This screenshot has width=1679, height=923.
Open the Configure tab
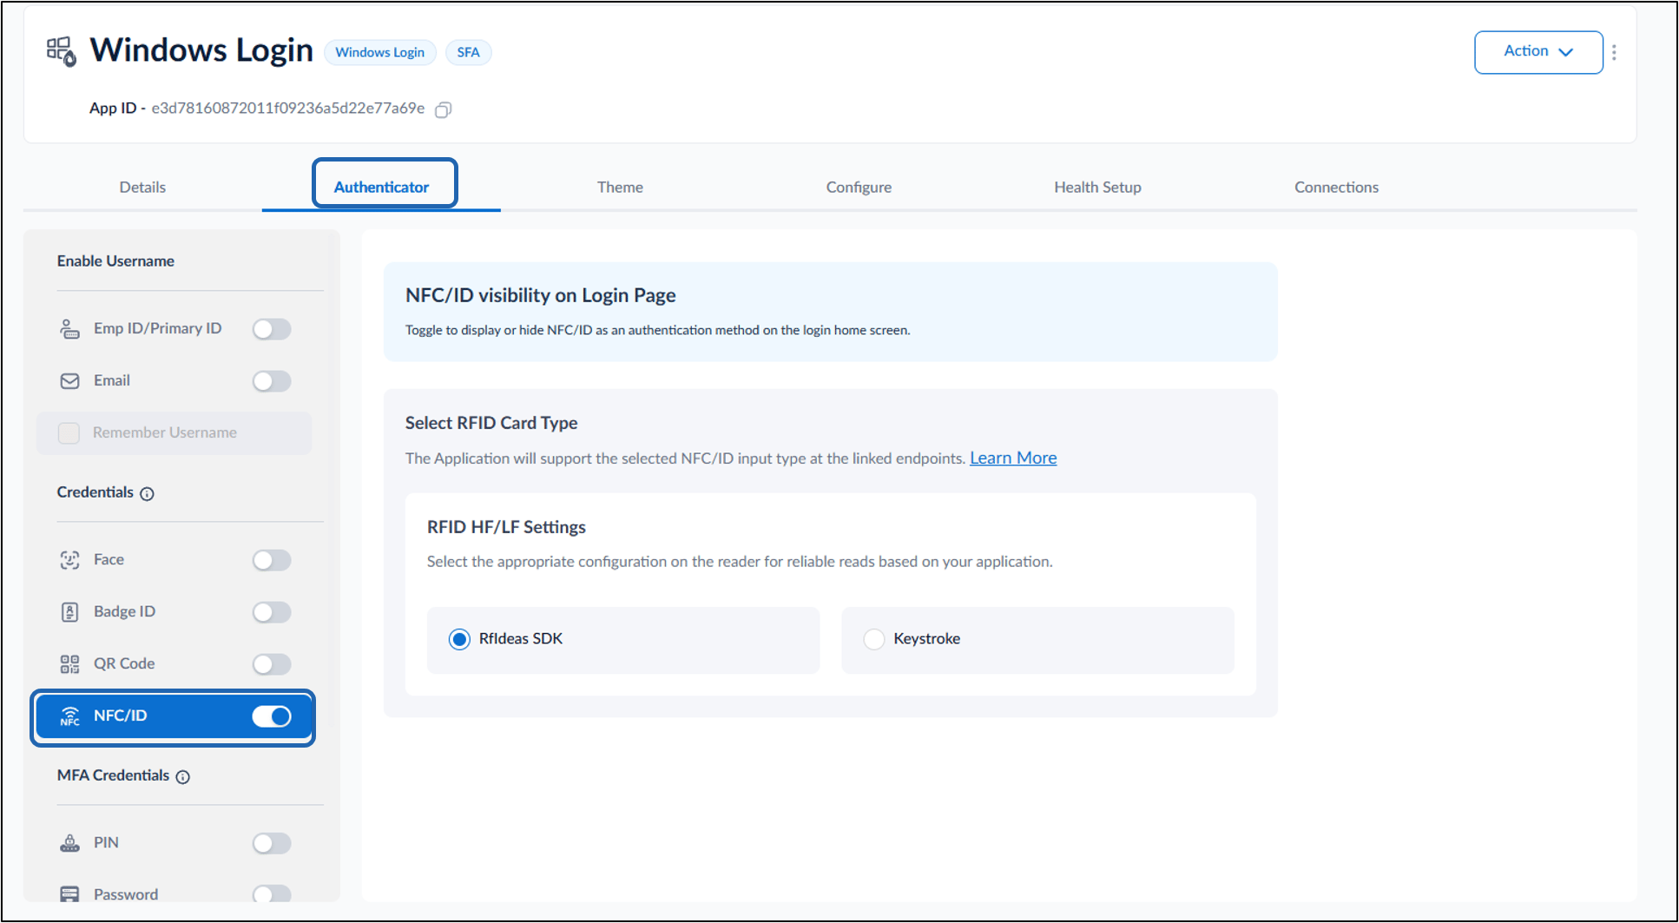pyautogui.click(x=859, y=187)
